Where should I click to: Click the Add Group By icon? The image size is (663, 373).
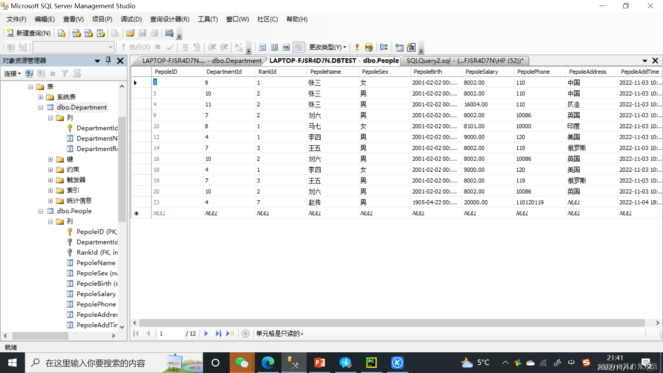[384, 47]
